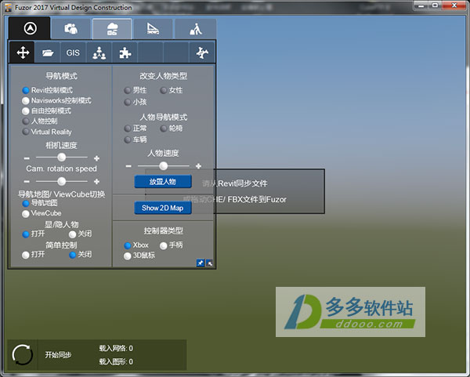Open the measurement ruler tab icon

tap(153, 29)
